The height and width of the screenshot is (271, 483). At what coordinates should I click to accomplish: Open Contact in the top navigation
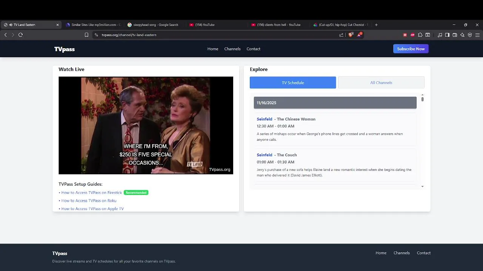pyautogui.click(x=254, y=49)
